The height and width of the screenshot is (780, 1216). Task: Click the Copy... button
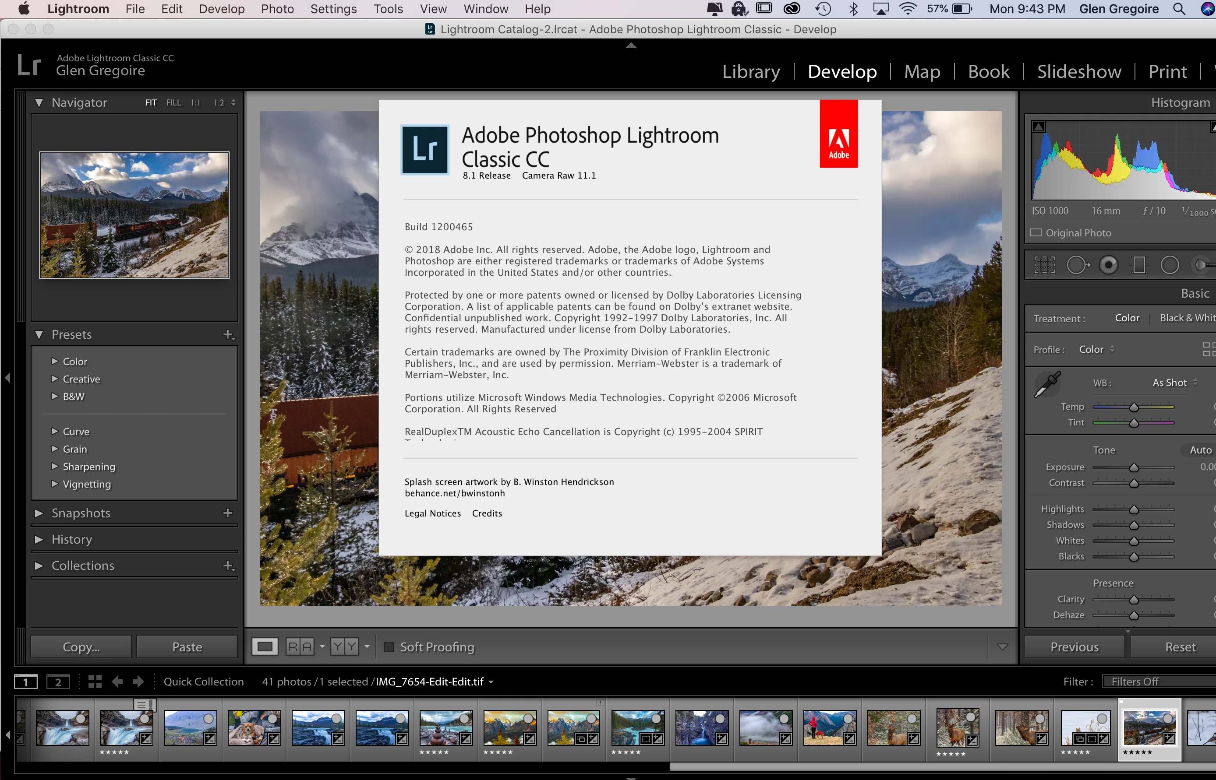81,647
